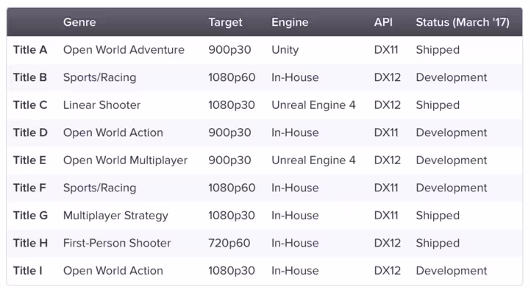Click the Status (March '17) header
Viewport: 531px width, 290px height.
[x=463, y=22]
